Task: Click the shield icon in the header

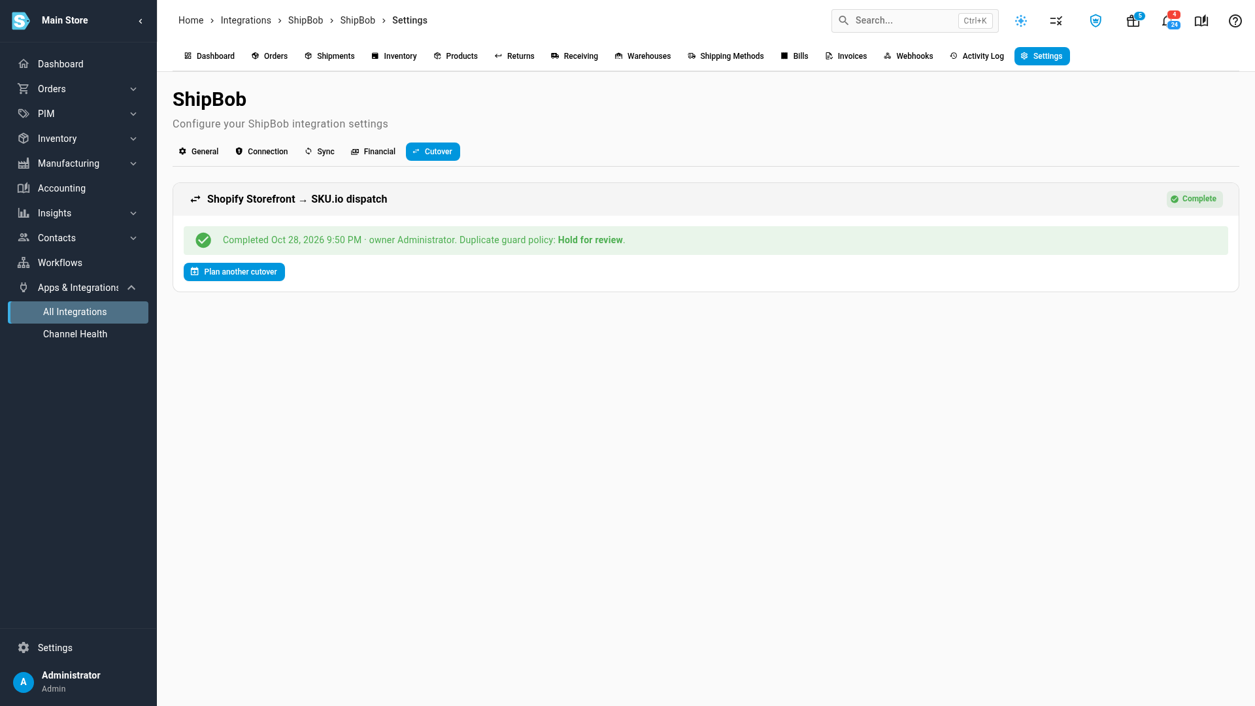Action: [1096, 21]
